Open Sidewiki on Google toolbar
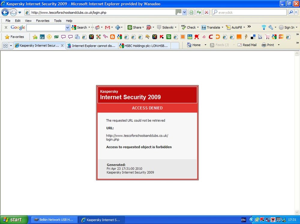Screen dimensions: 300x224 click(x=165, y=28)
